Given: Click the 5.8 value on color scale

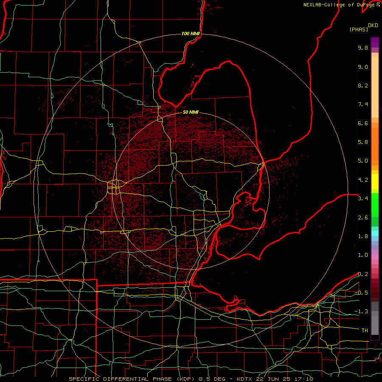Looking at the screenshot, I should coord(363,142).
